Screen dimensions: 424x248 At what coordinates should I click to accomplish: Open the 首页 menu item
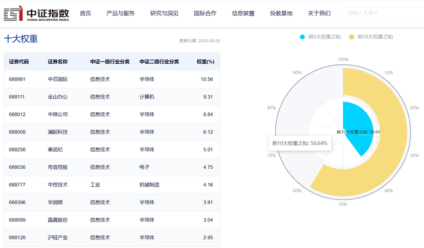pos(85,13)
